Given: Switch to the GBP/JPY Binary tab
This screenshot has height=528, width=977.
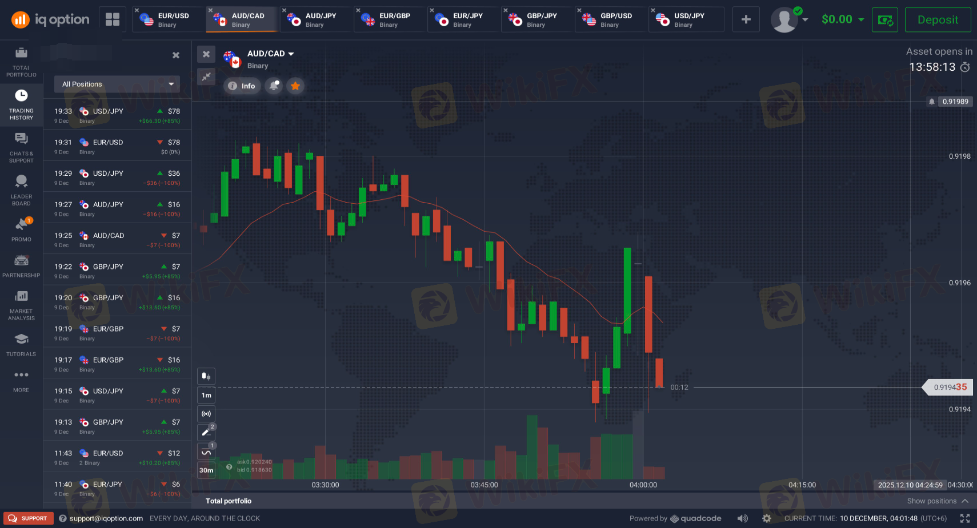Looking at the screenshot, I should [537, 19].
